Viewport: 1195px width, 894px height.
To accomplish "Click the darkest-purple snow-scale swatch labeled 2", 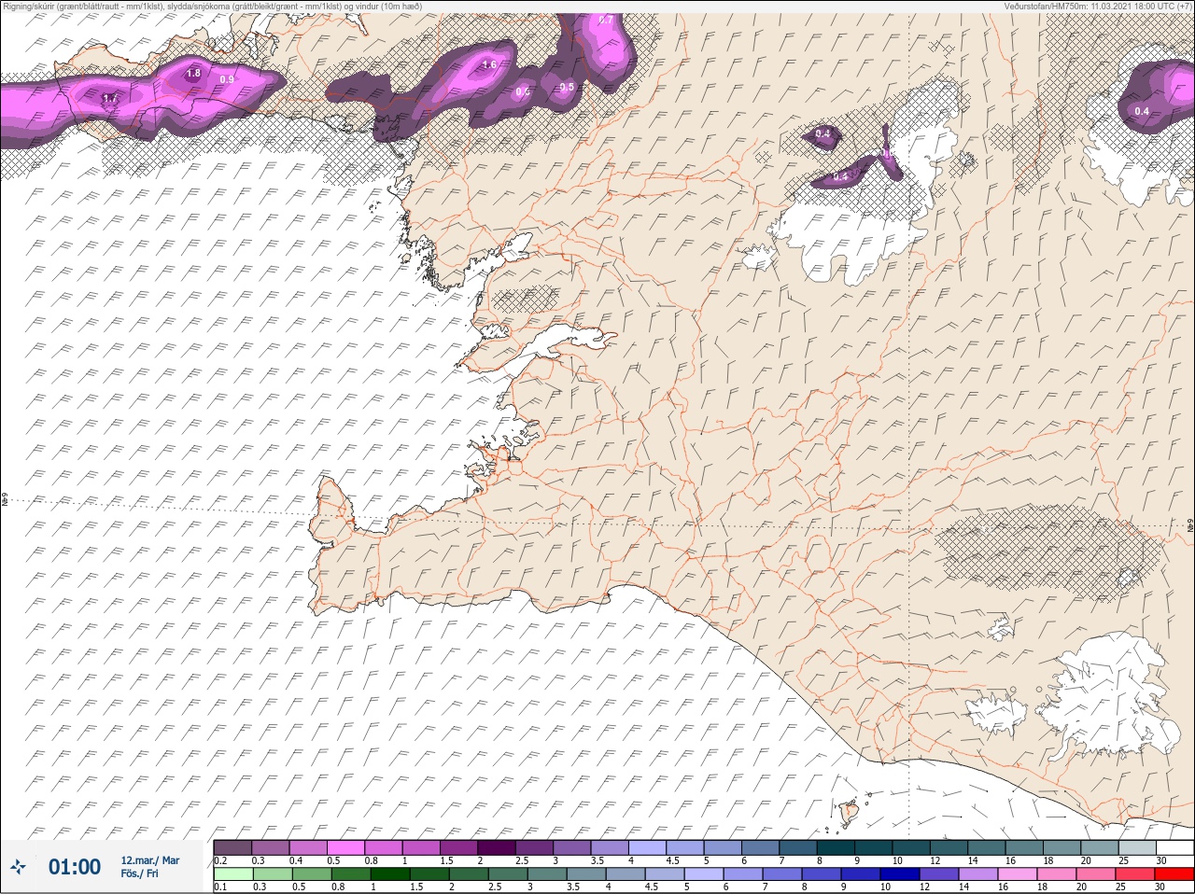I will pyautogui.click(x=496, y=847).
